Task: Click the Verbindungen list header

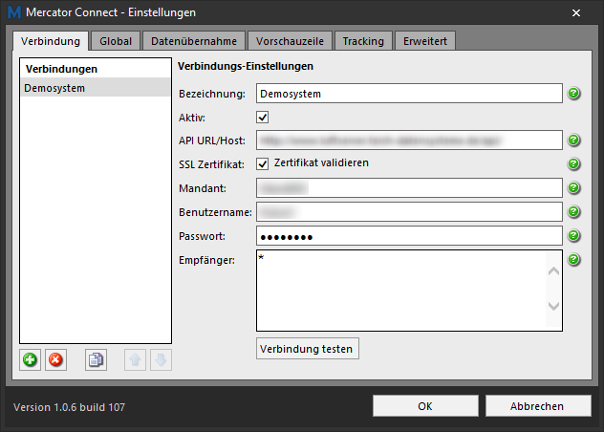Action: (x=61, y=69)
